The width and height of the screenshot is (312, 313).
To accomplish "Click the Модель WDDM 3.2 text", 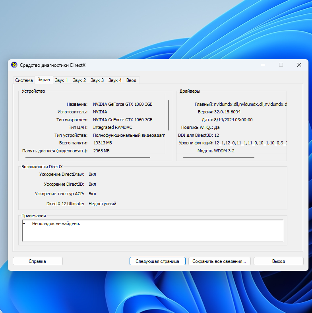I will pyautogui.click(x=216, y=151).
